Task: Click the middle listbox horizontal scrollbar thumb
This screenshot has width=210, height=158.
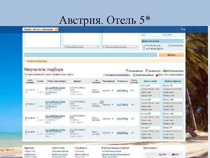Action: [x=74, y=46]
